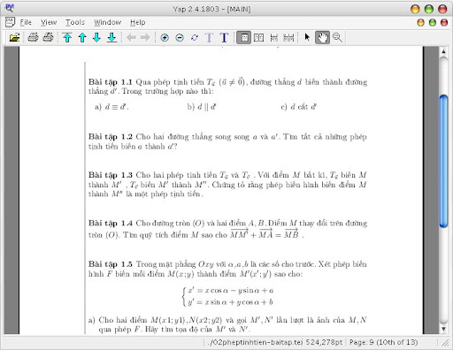This screenshot has height=350, width=453.
Task: Click the heading 'Bài tập 1.3'
Action: [x=111, y=175]
